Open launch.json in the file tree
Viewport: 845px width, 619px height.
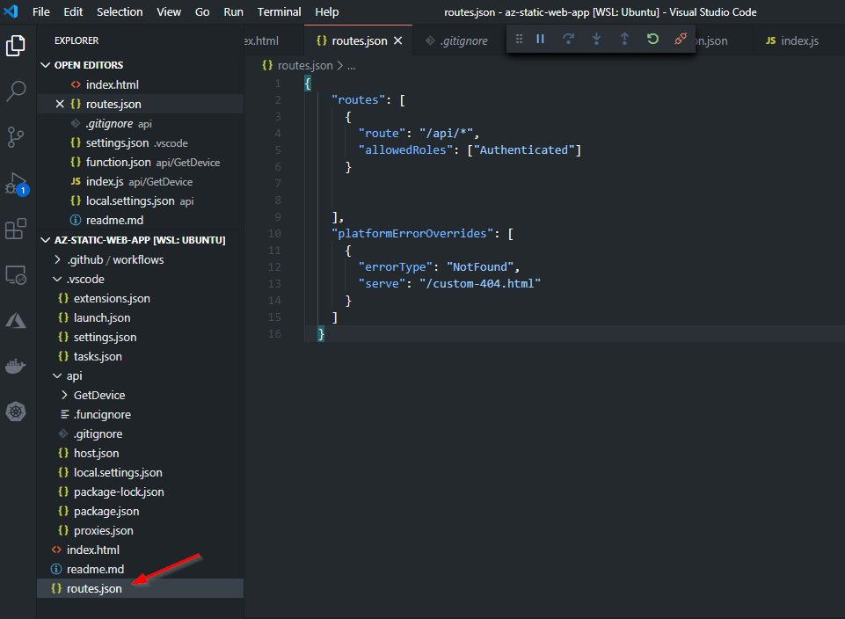point(102,317)
